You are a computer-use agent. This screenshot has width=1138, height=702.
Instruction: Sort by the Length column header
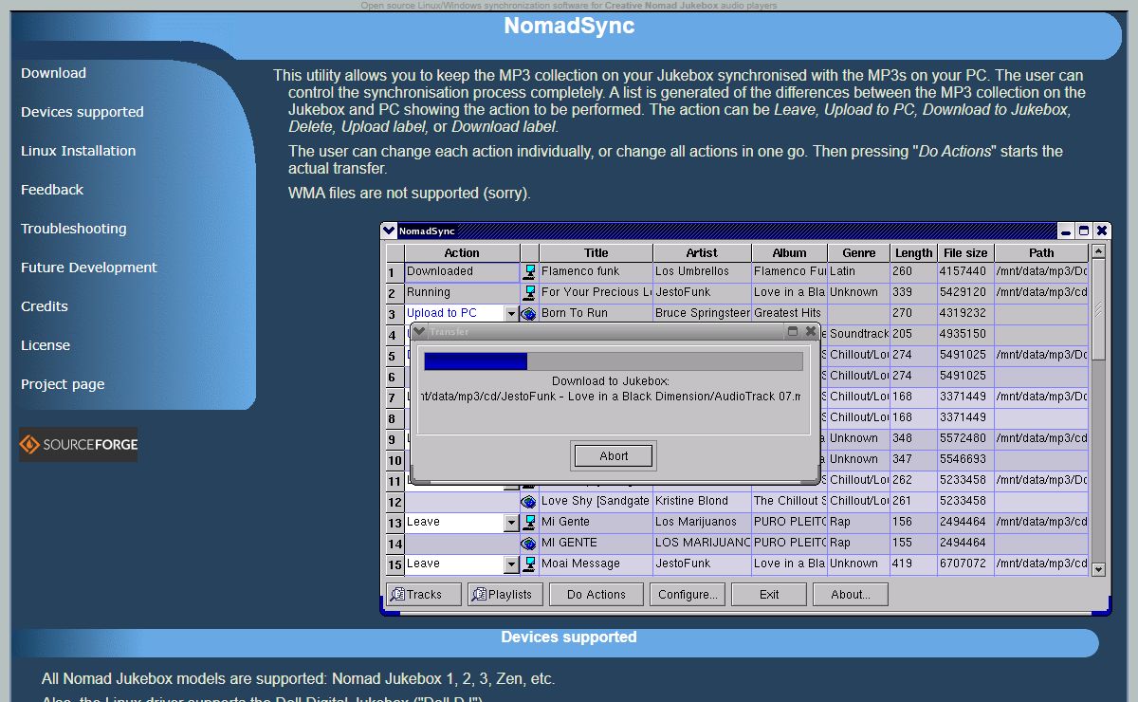pos(914,253)
